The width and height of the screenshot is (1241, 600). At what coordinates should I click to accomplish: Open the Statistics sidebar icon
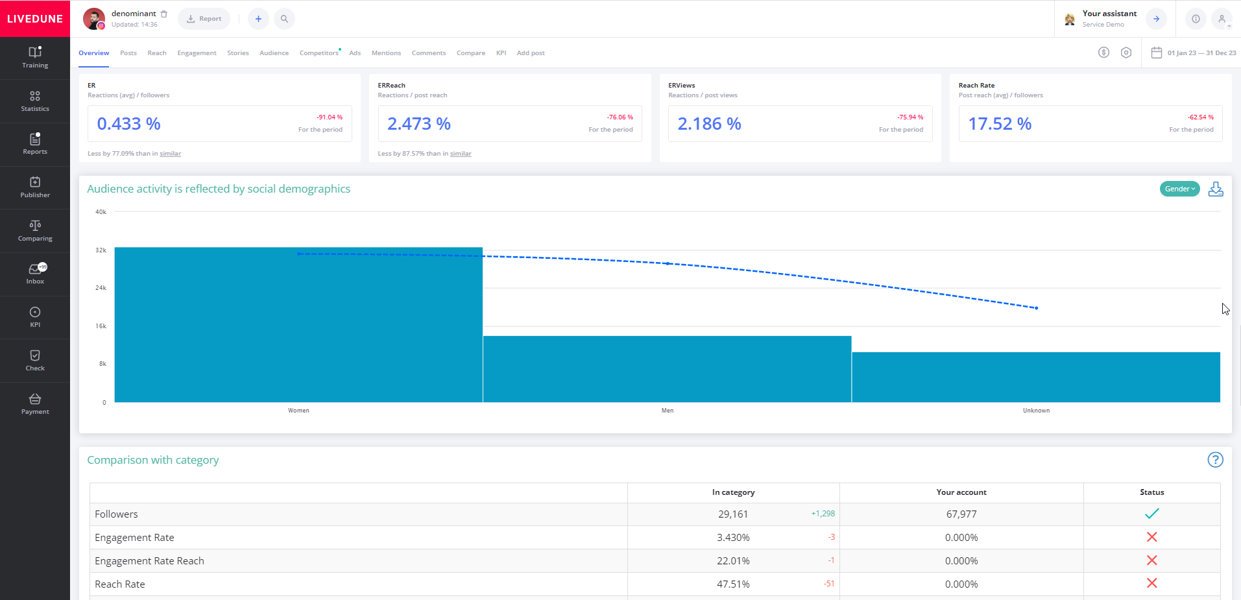coord(35,101)
